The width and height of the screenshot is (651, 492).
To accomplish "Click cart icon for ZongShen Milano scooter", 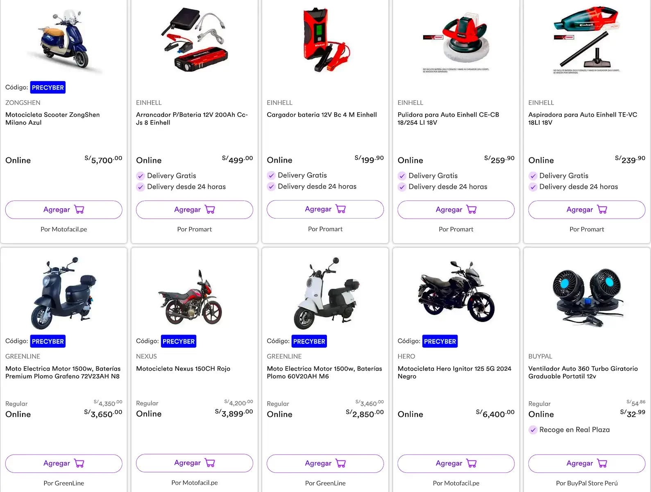I will 79,210.
